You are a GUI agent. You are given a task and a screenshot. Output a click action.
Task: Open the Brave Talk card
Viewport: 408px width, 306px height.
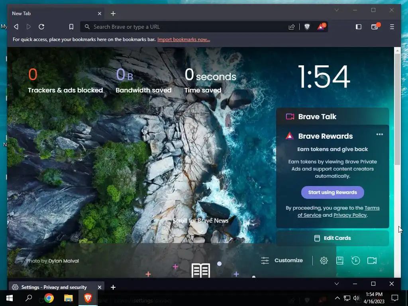(333, 117)
